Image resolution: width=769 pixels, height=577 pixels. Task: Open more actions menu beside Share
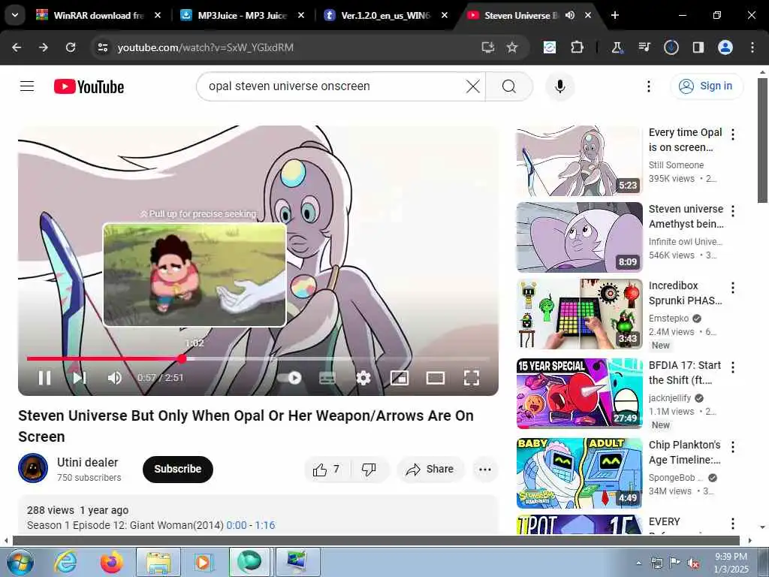[485, 470]
